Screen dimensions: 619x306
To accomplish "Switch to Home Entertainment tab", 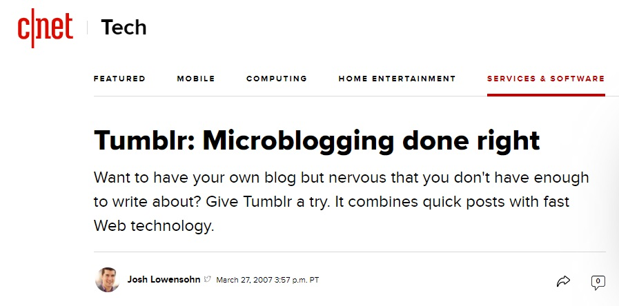I will (x=397, y=79).
